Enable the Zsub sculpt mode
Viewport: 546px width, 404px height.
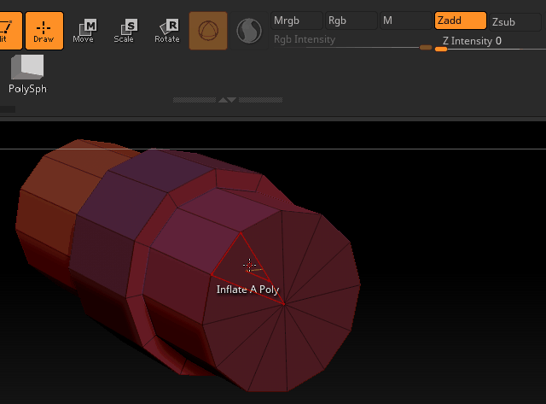tap(514, 20)
